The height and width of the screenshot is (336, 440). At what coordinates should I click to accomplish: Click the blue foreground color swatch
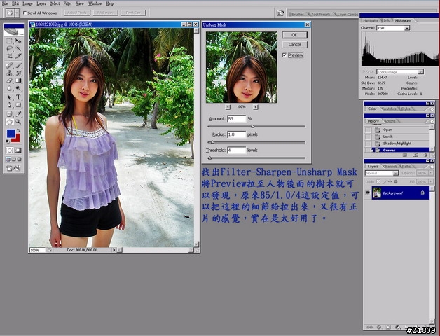[11, 134]
